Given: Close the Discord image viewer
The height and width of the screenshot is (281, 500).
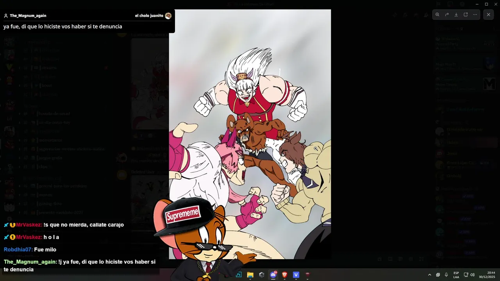Looking at the screenshot, I should tap(488, 15).
